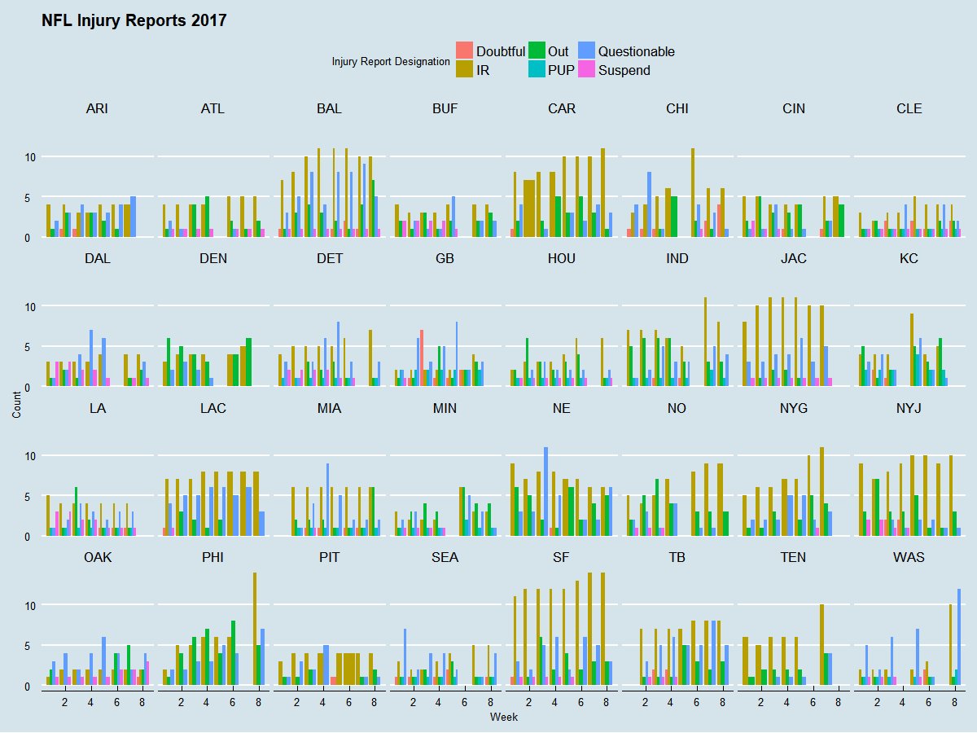Select the PIT panel title
The image size is (977, 733).
click(329, 558)
